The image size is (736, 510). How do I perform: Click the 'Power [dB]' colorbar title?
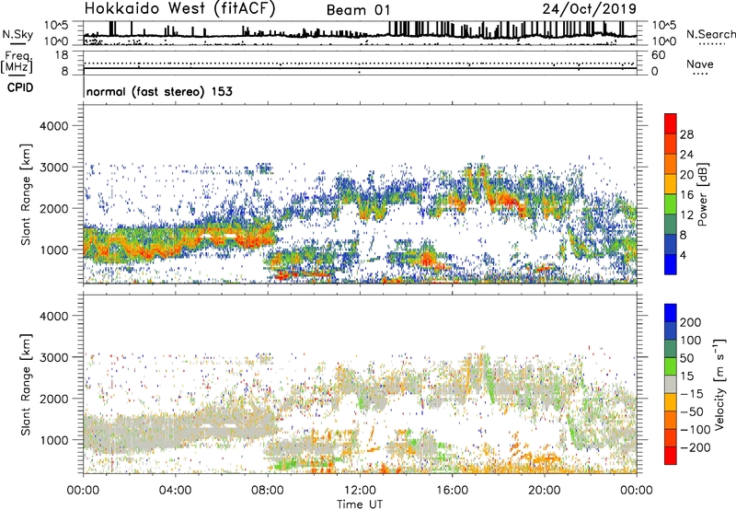[x=702, y=194]
